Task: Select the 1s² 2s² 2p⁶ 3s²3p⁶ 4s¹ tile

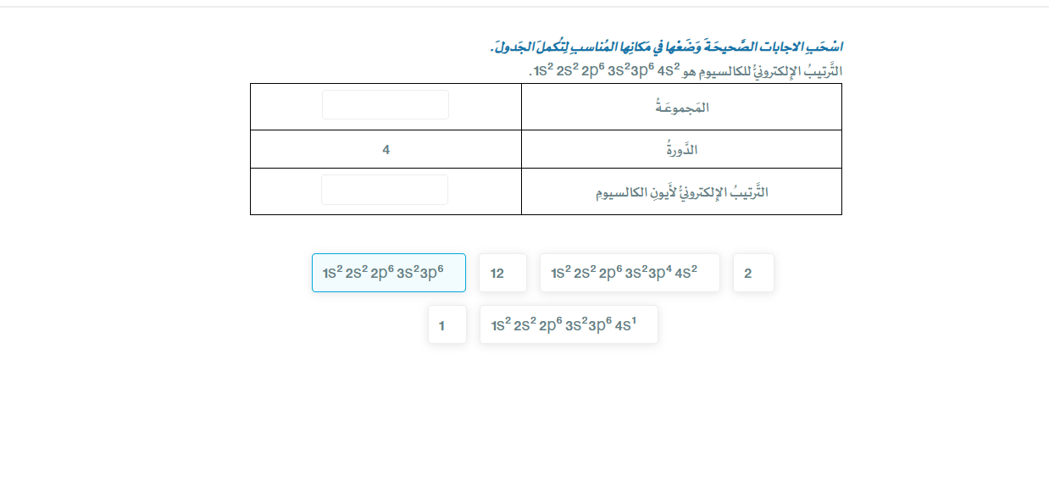Action: point(568,324)
